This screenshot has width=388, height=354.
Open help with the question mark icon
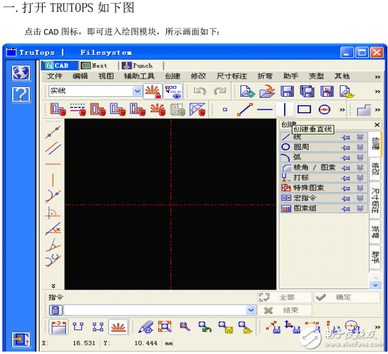[21, 94]
